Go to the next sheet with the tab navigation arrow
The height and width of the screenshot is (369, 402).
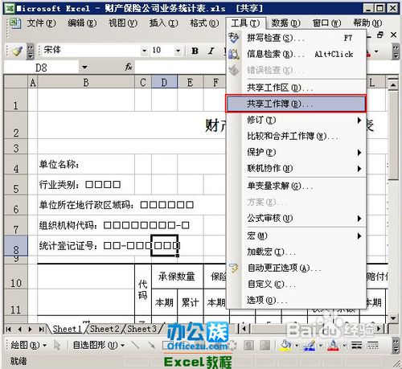pyautogui.click(x=31, y=329)
